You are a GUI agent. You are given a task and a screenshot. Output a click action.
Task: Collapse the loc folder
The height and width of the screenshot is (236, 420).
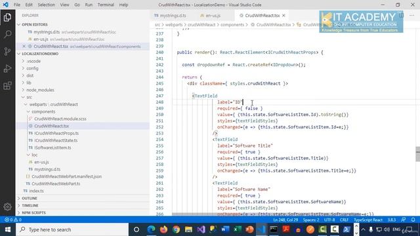click(x=35, y=155)
